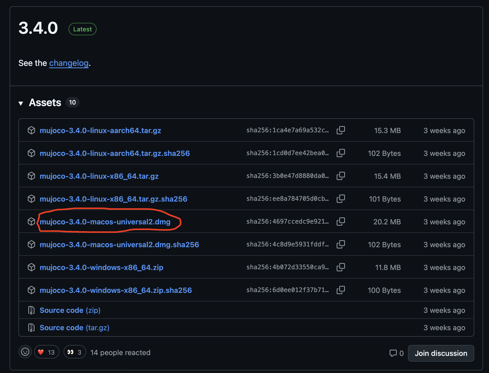The image size is (489, 373).
Task: Click package icon beside linux-x86_64.tar.gz.sha256
Action: pos(31,199)
